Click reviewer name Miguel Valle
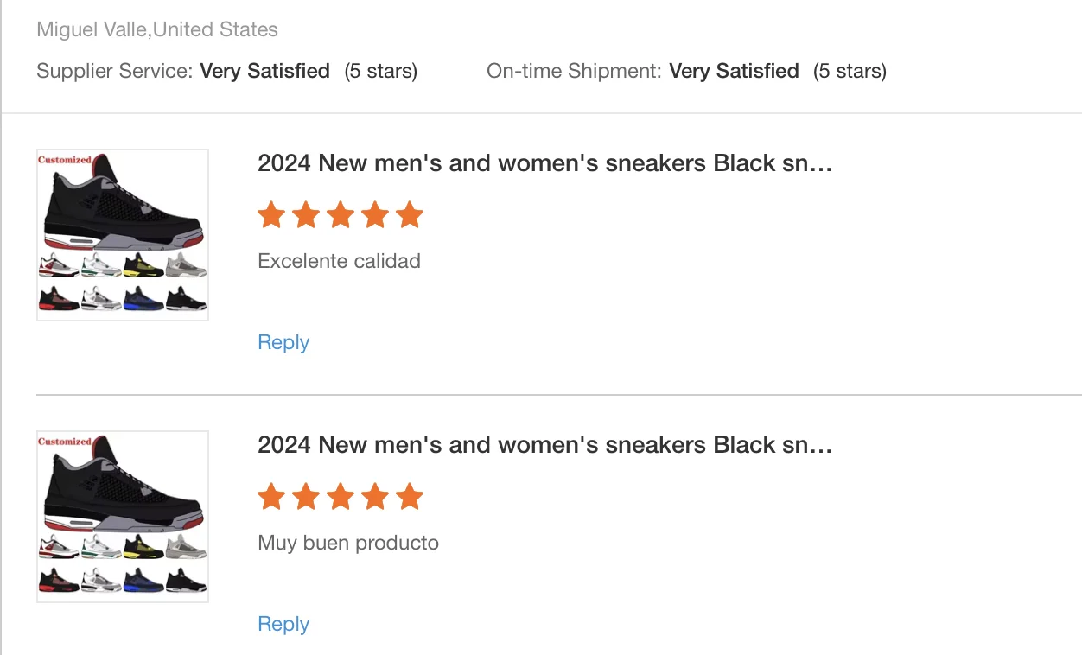Viewport: 1082px width, 655px height. click(x=93, y=29)
